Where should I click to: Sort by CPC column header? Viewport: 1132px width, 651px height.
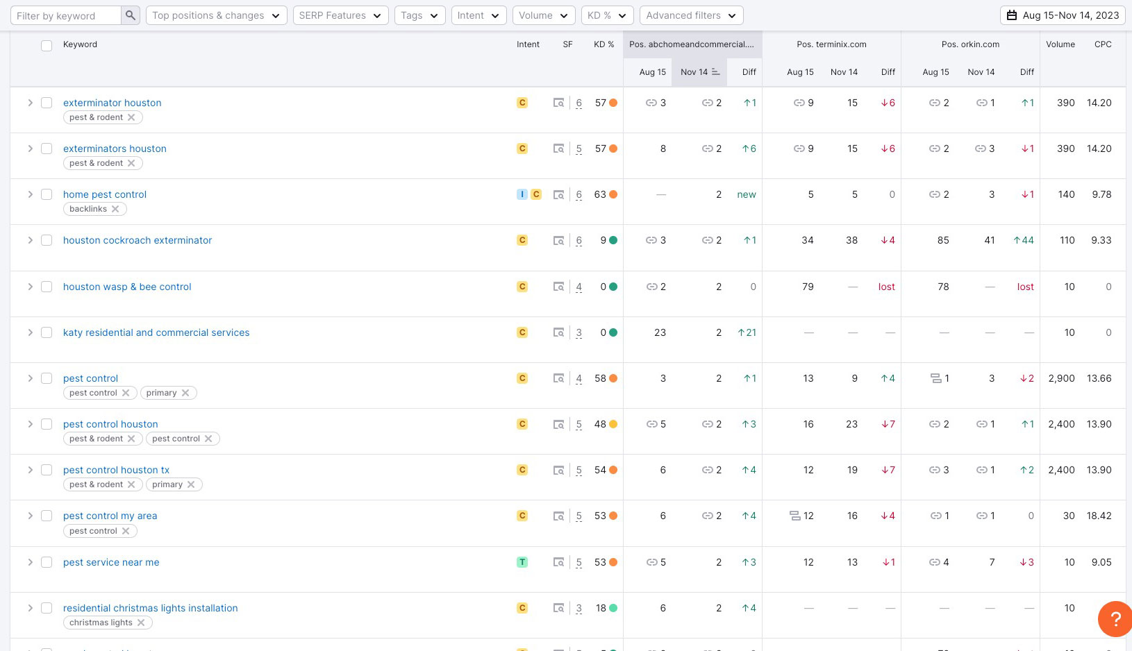1103,44
